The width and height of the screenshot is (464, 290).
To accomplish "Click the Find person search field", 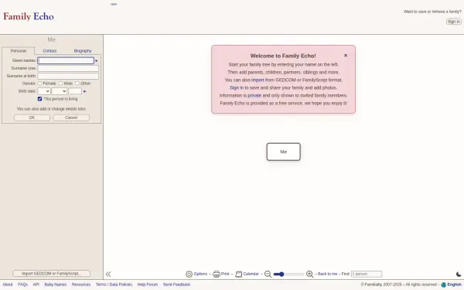I will pyautogui.click(x=367, y=274).
